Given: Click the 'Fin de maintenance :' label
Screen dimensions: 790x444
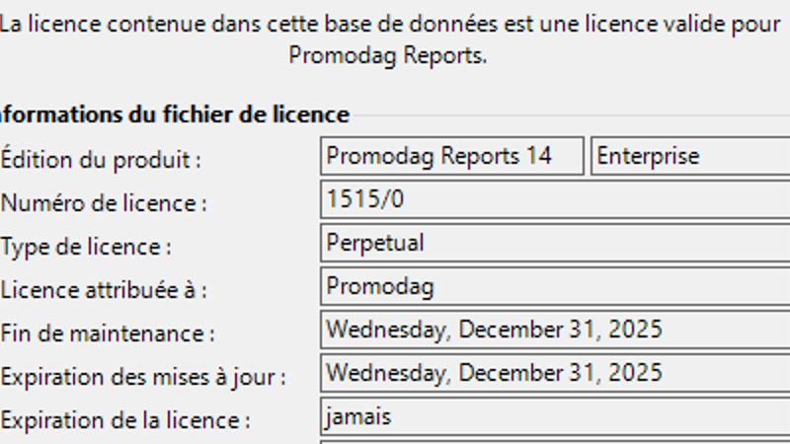Looking at the screenshot, I should click(x=107, y=333).
